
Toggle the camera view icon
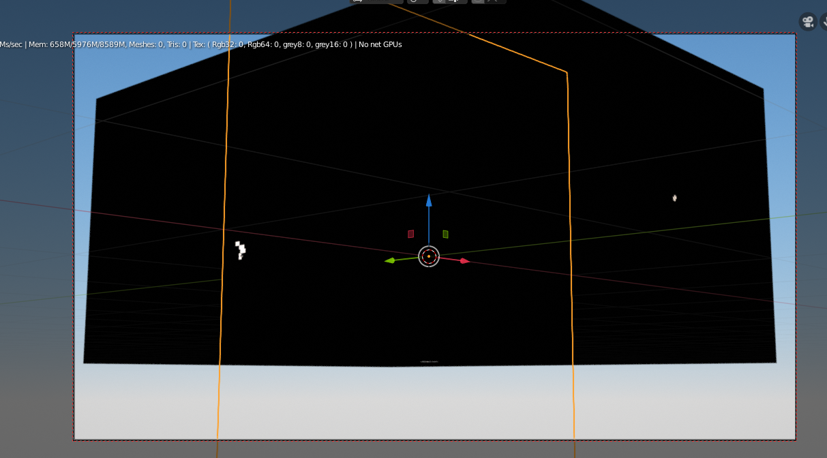[x=808, y=22]
